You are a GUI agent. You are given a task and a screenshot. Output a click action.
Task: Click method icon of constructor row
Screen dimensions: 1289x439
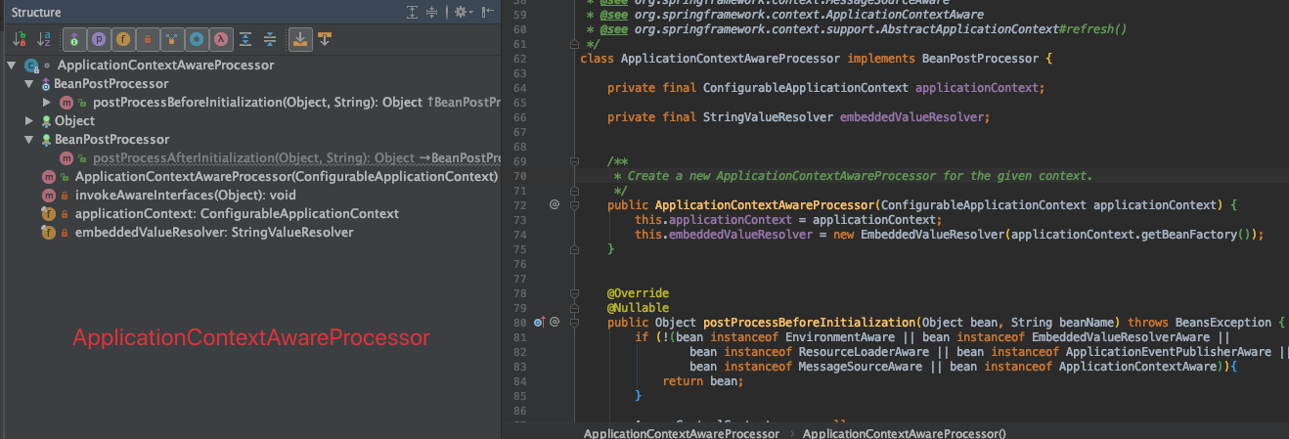coord(48,177)
